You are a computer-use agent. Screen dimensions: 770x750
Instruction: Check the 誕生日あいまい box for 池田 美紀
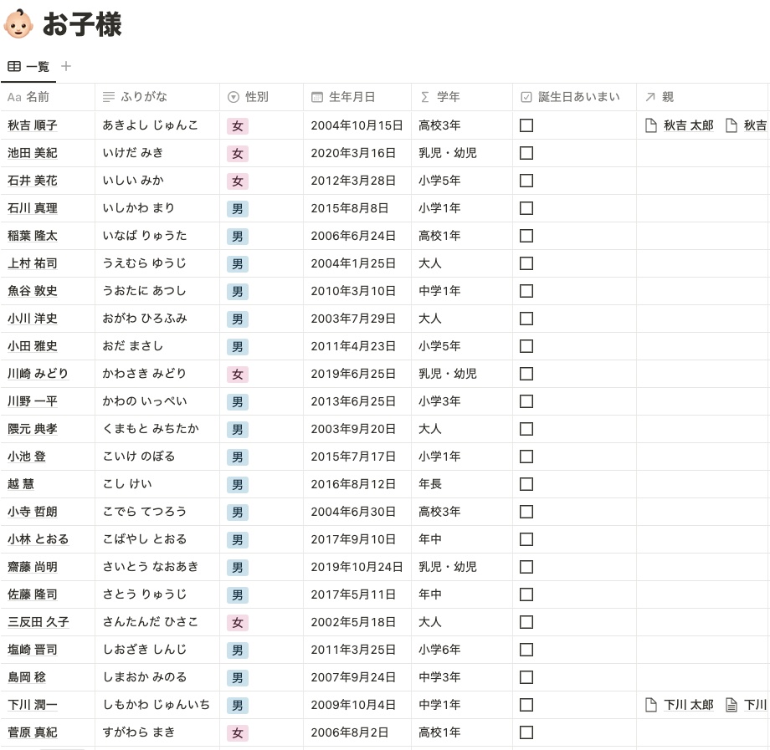coord(526,153)
